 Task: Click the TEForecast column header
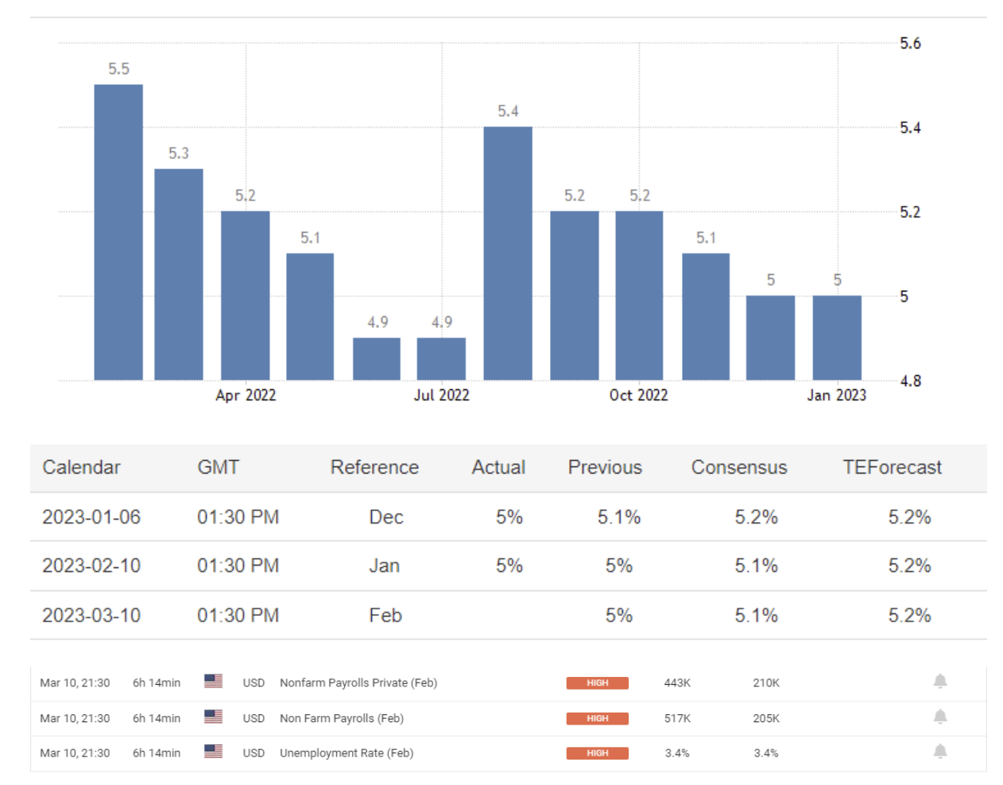(x=892, y=467)
